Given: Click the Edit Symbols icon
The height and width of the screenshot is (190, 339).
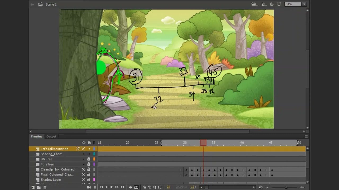Looking at the screenshot, I should (x=262, y=4).
